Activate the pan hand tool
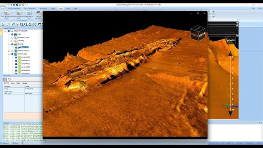Screen dimensions: 263x148 click(x=13, y=25)
